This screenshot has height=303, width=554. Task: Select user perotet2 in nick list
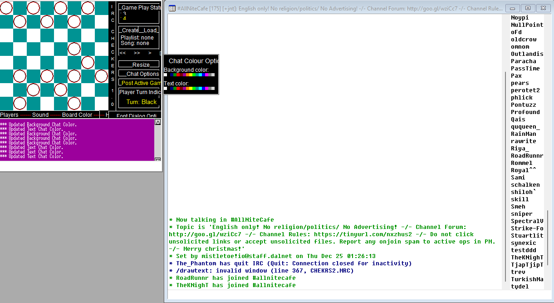525,90
